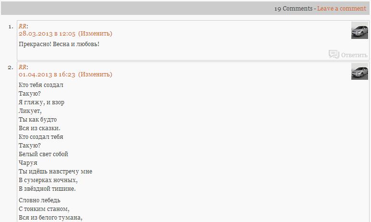Click the speech bubble reply icon
This screenshot has height=222, width=371.
click(x=334, y=54)
